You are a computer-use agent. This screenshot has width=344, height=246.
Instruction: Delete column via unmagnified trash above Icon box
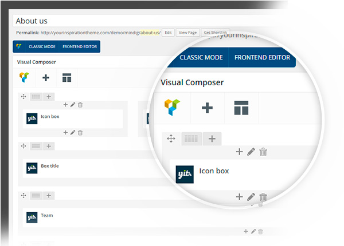coord(80,105)
